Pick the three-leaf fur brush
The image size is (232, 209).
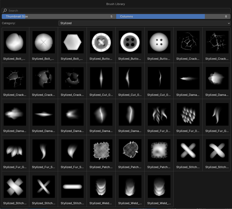click(15, 150)
